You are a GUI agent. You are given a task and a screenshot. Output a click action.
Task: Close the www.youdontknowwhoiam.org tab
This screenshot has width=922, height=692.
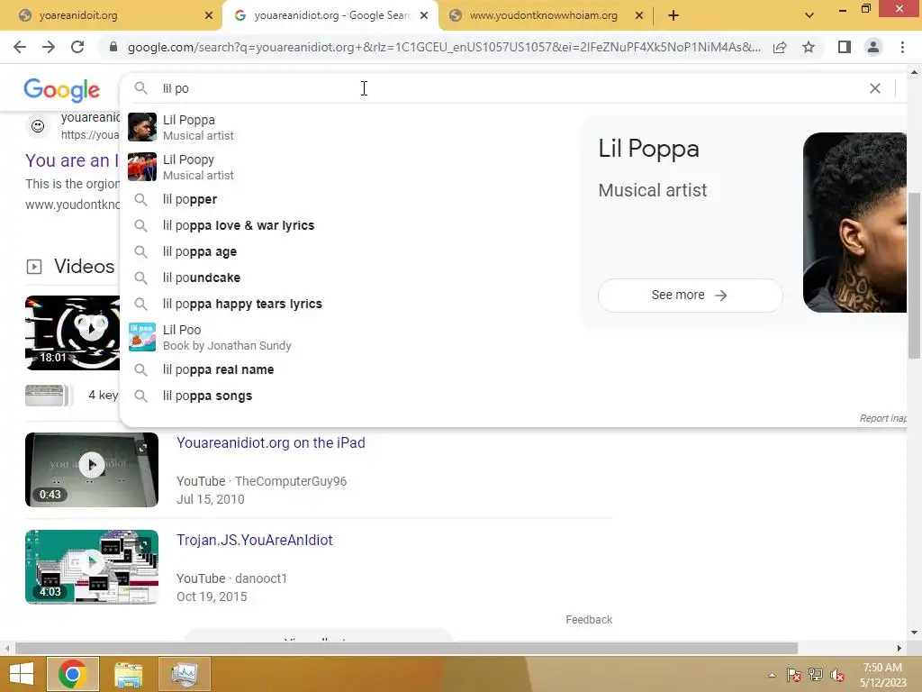639,16
